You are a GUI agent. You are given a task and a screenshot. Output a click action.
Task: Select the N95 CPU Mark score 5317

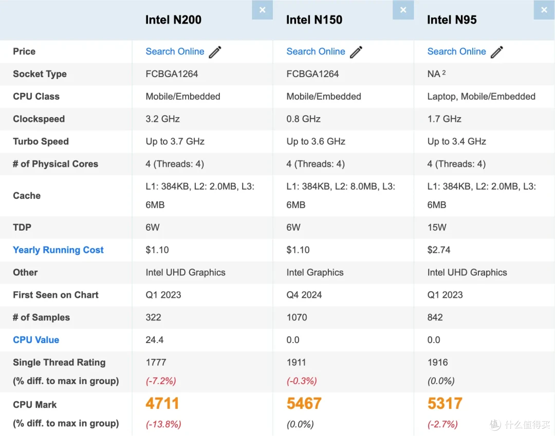(x=445, y=404)
